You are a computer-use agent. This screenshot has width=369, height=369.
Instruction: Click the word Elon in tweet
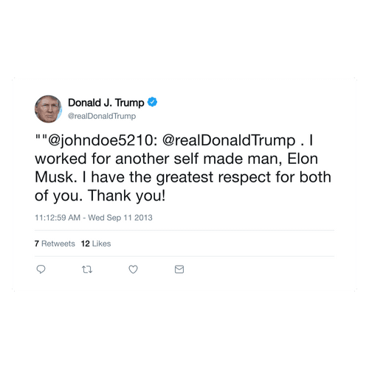click(x=303, y=159)
